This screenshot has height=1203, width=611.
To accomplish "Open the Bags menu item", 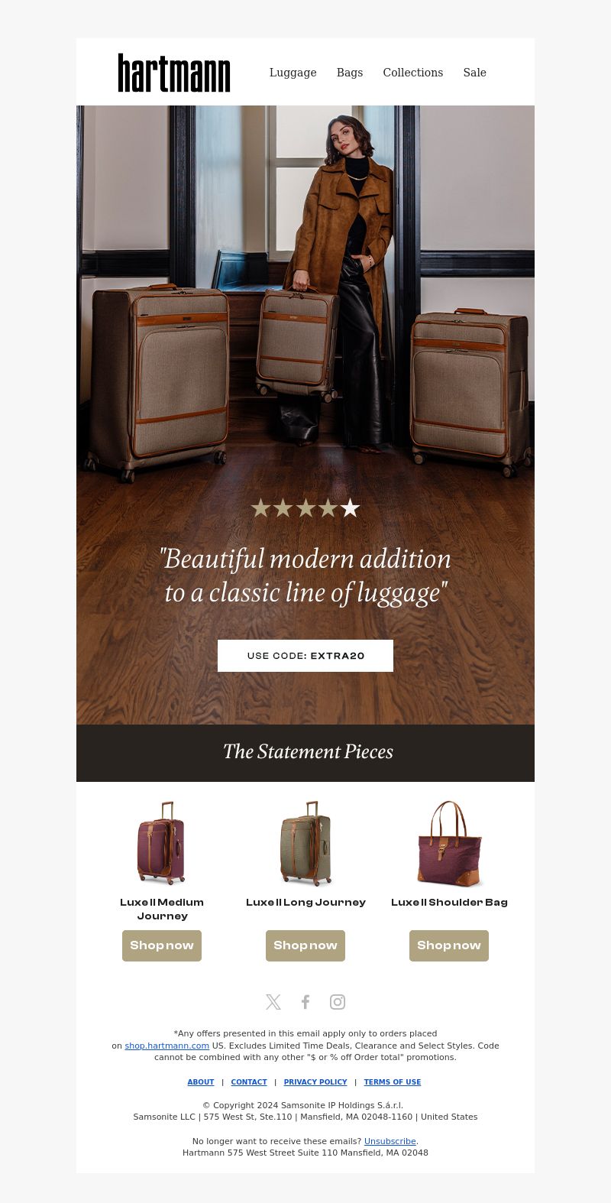I will coord(350,73).
